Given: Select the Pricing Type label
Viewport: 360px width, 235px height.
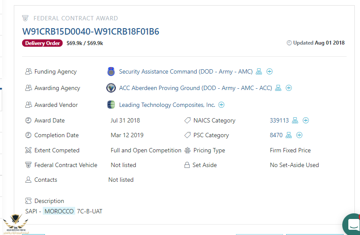Looking at the screenshot, I should click(209, 150).
